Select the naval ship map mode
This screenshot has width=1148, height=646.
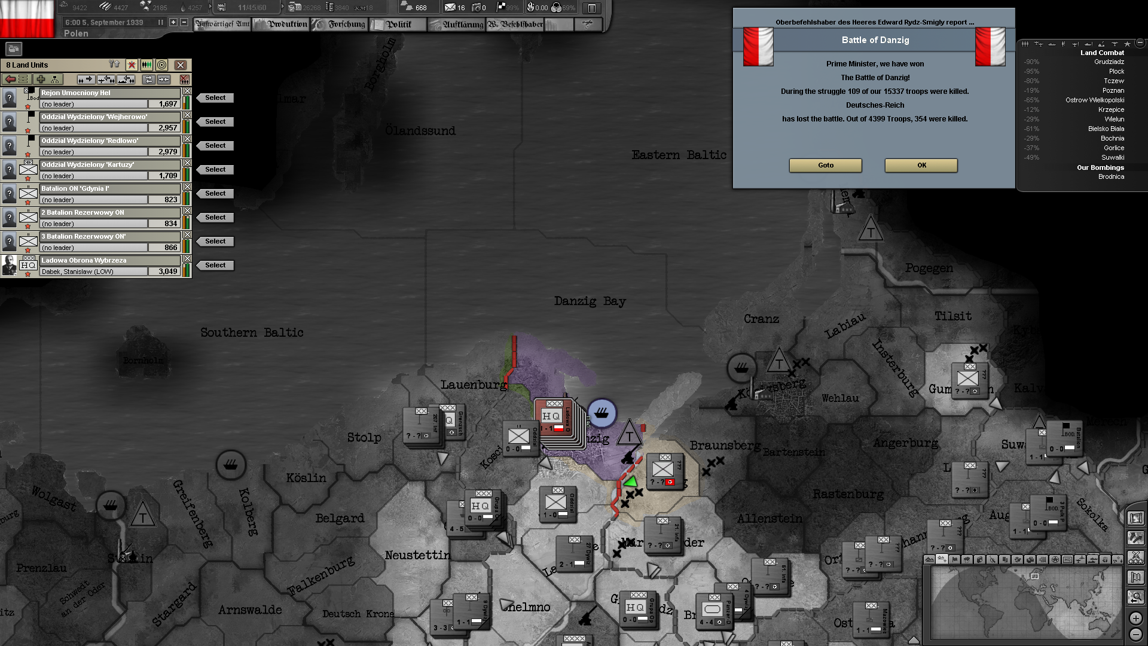tap(1092, 559)
